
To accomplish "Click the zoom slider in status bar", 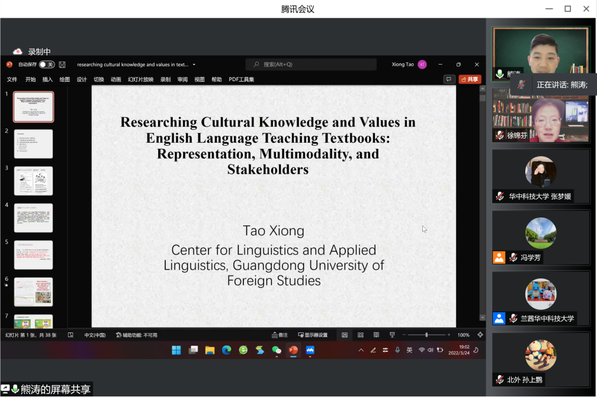I will pyautogui.click(x=426, y=335).
